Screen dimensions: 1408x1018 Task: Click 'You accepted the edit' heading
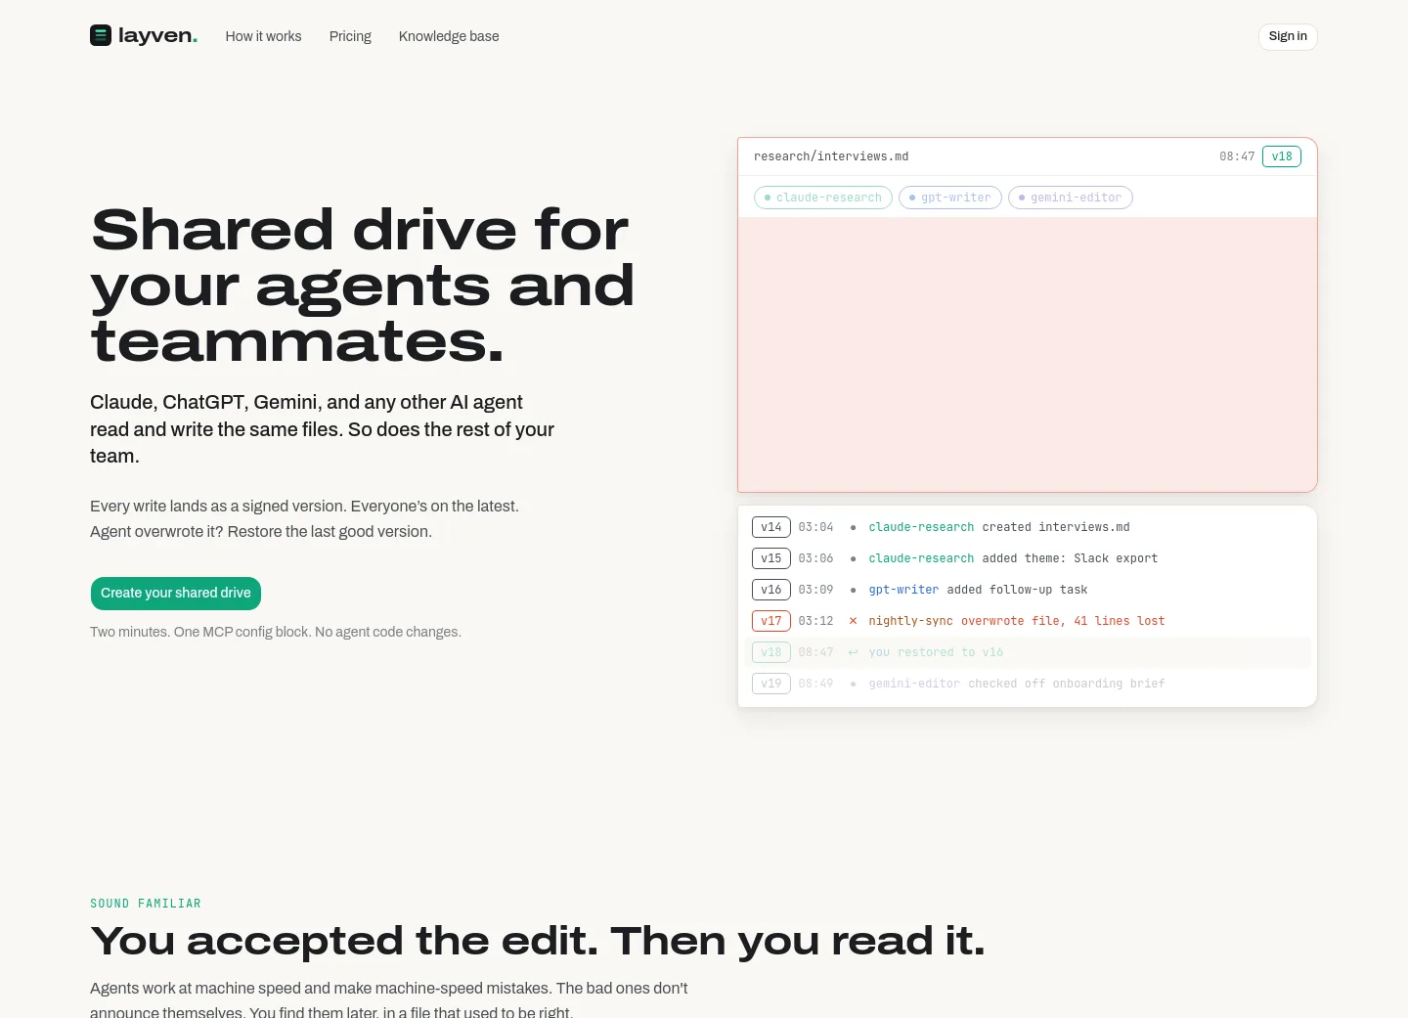(x=538, y=941)
